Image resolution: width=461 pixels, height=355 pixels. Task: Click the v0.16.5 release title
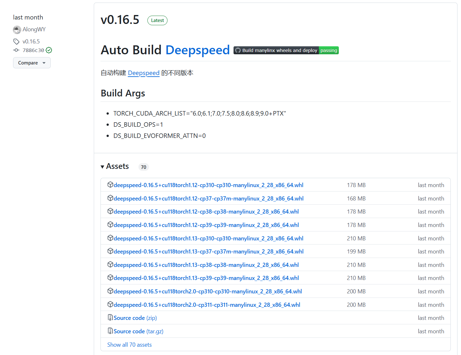[120, 20]
